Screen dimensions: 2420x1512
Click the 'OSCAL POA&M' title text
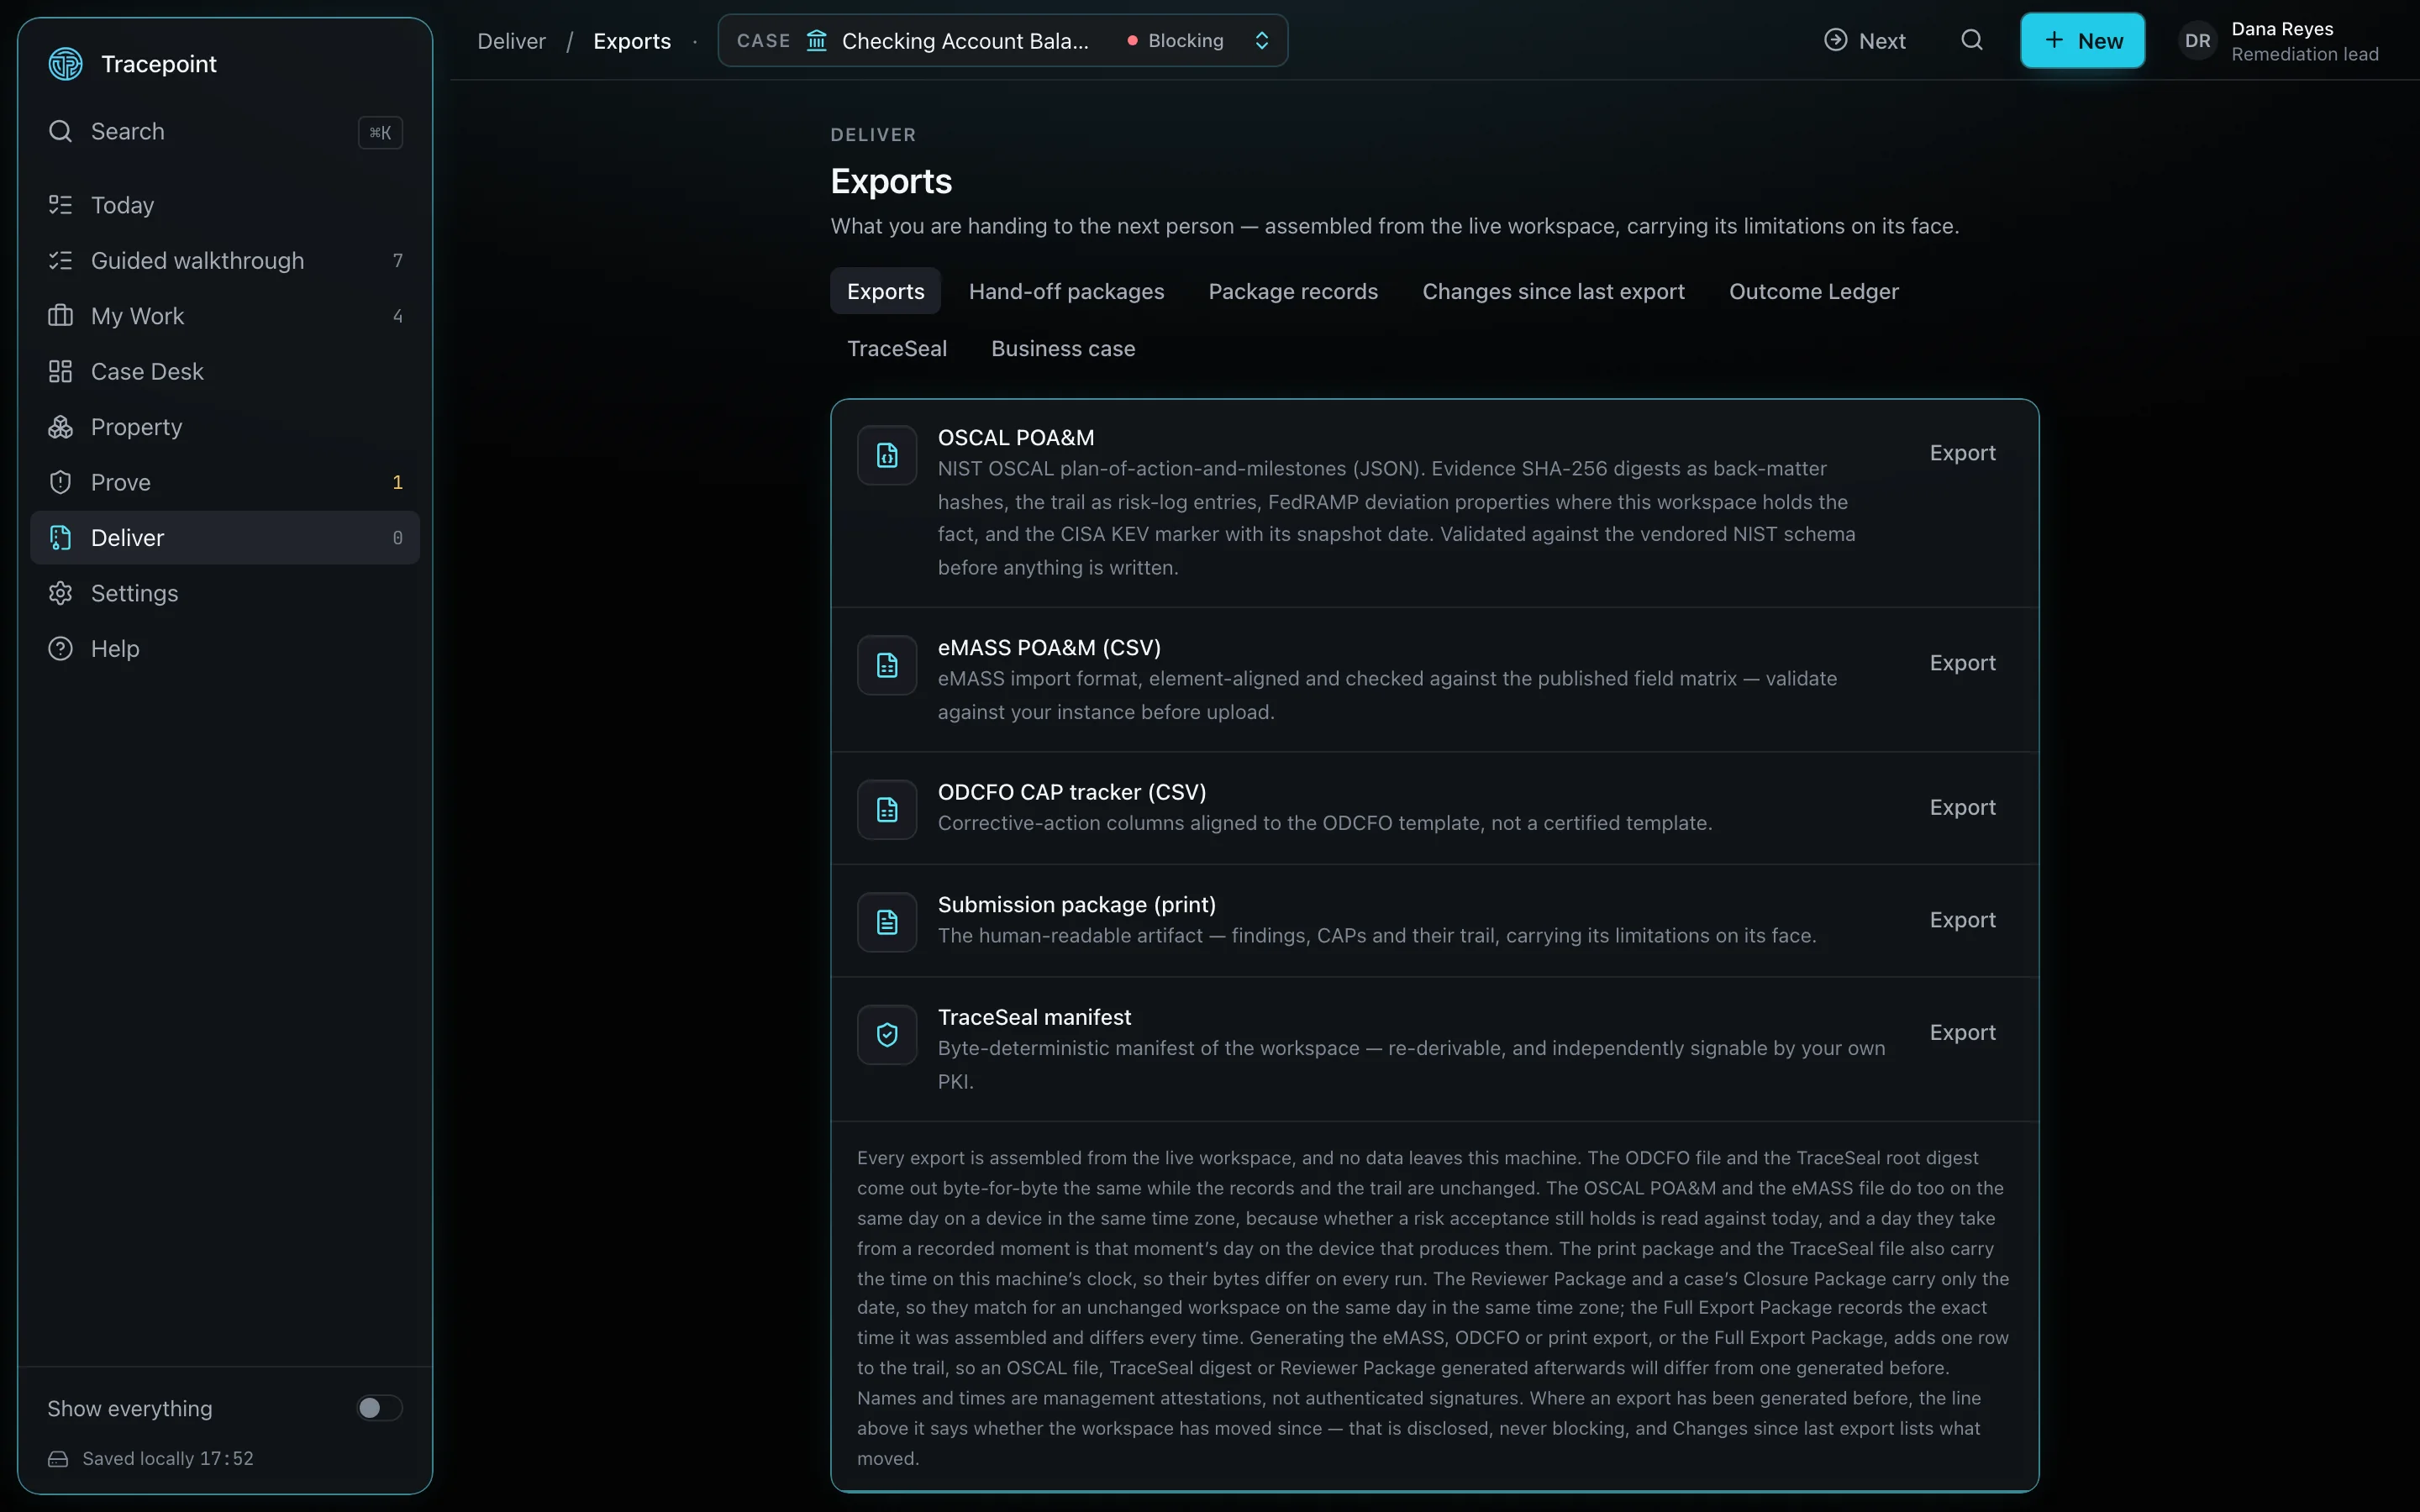[x=1015, y=438]
